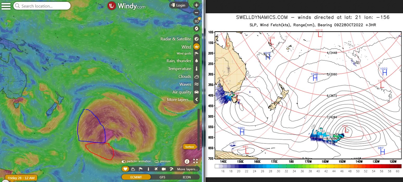Zoom out with the minus button
The width and height of the screenshot is (403, 182).
[x=197, y=12]
